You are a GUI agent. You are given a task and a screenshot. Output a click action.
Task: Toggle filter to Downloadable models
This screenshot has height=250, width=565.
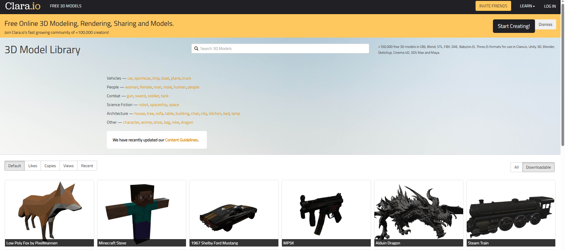click(x=538, y=167)
